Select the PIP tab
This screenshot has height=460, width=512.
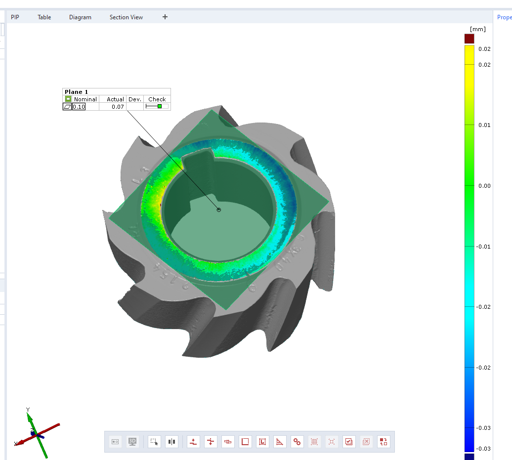[x=15, y=17]
